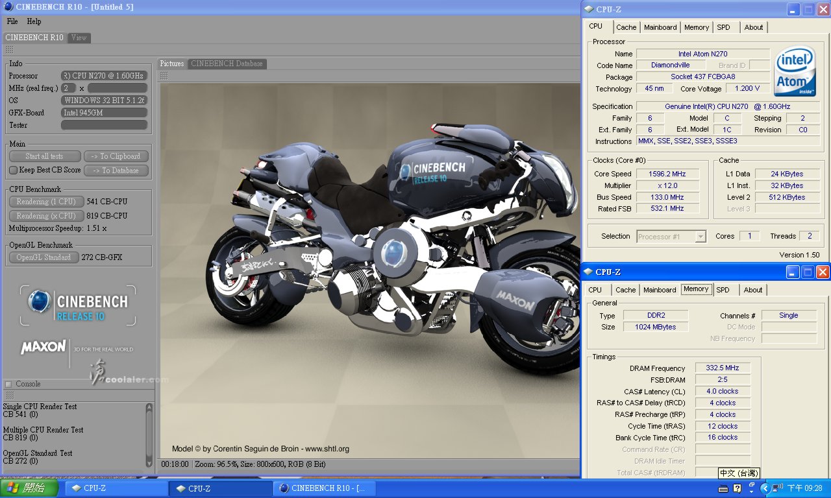Select the Mainboard tab in bottom CPU-Z window
The image size is (831, 498).
point(660,290)
